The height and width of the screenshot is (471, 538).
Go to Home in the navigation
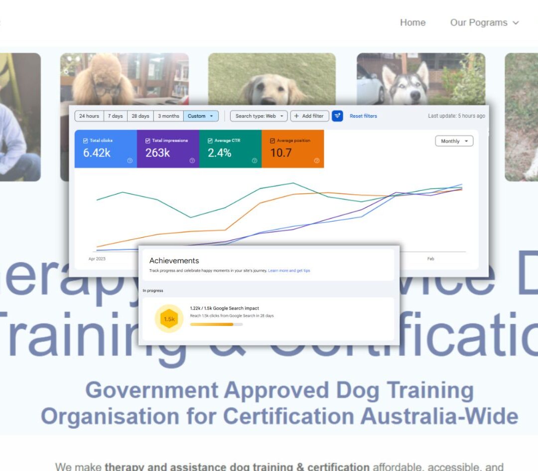coord(413,22)
